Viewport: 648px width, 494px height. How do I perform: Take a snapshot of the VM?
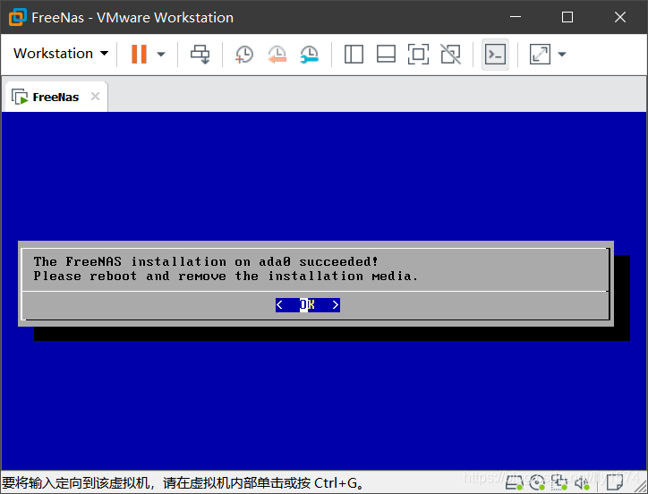tap(244, 55)
